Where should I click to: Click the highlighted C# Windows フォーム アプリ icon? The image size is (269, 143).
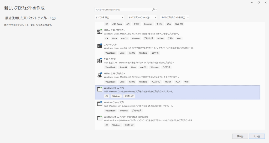tap(100, 89)
